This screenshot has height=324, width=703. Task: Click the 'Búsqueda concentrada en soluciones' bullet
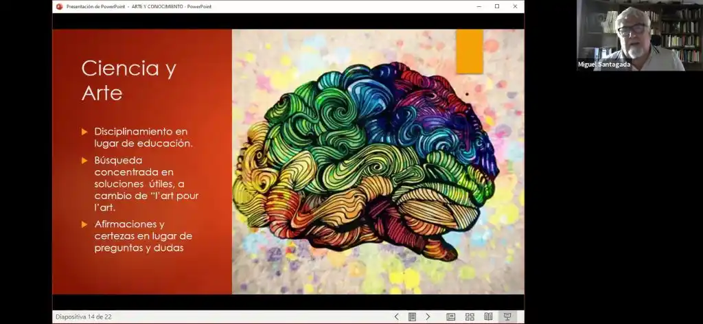point(146,183)
